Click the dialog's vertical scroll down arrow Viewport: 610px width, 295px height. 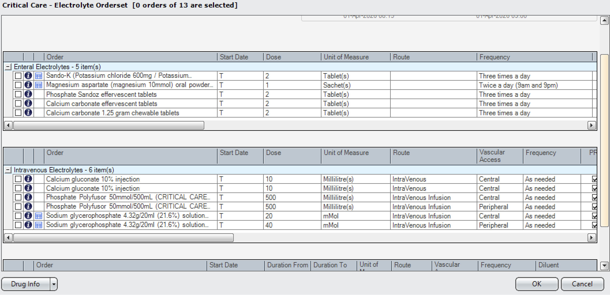point(604,266)
